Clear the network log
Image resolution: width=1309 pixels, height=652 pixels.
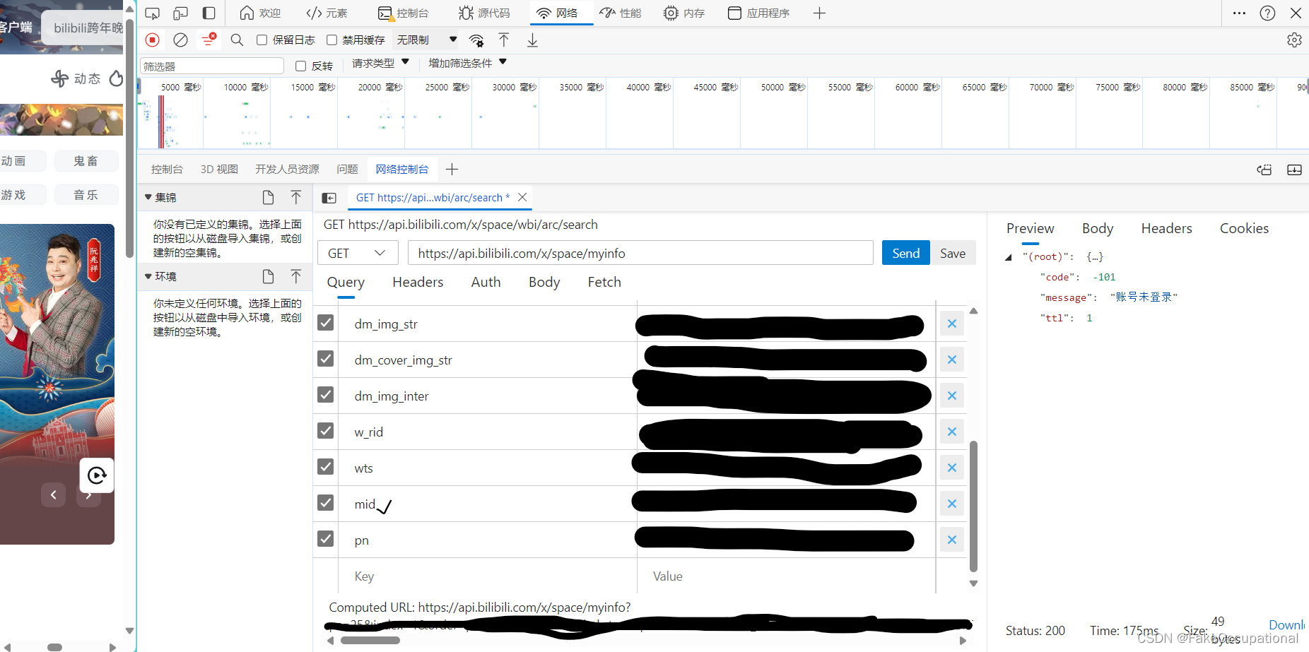[x=180, y=40]
